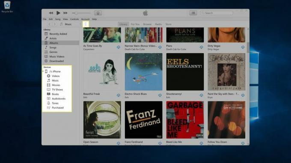Viewport: 291px width, 163px height.
Task: Open the Music media picker dropdown
Action: pyautogui.click(x=70, y=24)
